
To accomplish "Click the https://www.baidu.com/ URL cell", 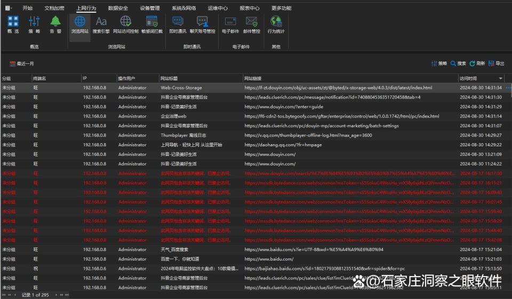I will [x=269, y=259].
